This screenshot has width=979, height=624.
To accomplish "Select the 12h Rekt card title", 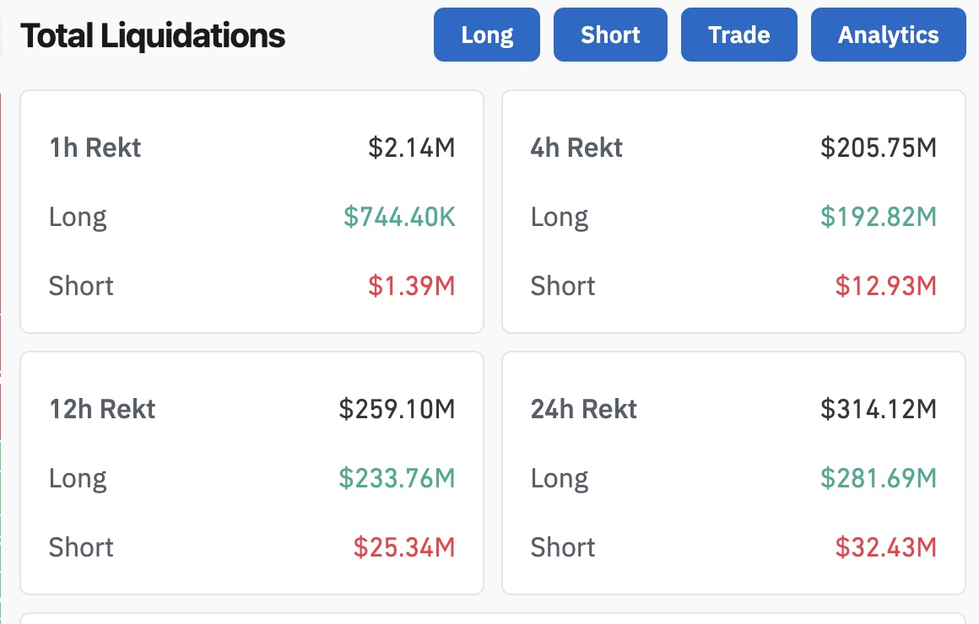I will (x=102, y=410).
